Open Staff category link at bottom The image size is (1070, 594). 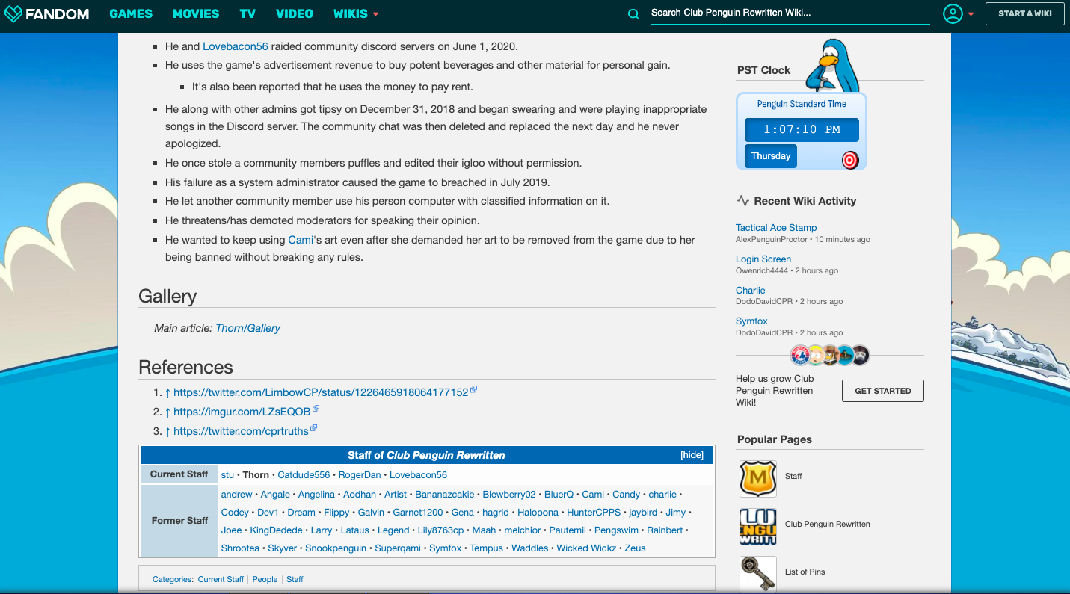coord(295,579)
